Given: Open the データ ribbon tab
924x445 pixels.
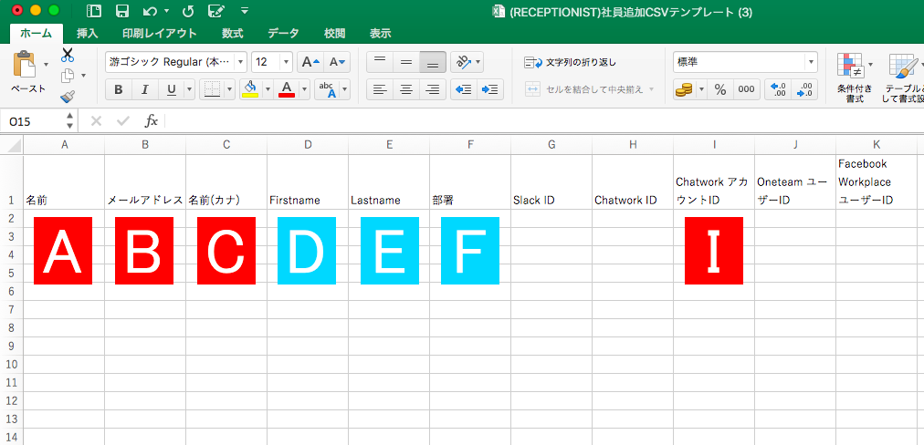Looking at the screenshot, I should point(283,34).
